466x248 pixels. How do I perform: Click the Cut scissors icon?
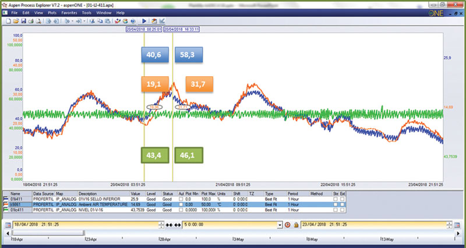[92, 21]
